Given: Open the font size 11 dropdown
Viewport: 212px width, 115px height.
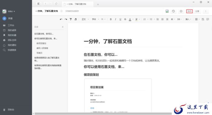Looking at the screenshot, I should [103, 19].
